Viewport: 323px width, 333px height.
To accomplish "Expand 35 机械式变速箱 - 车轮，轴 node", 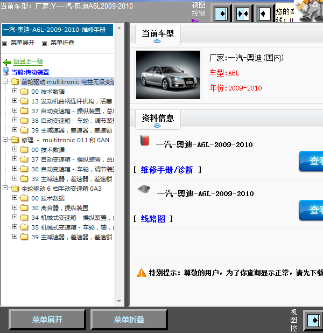I will 15,227.
